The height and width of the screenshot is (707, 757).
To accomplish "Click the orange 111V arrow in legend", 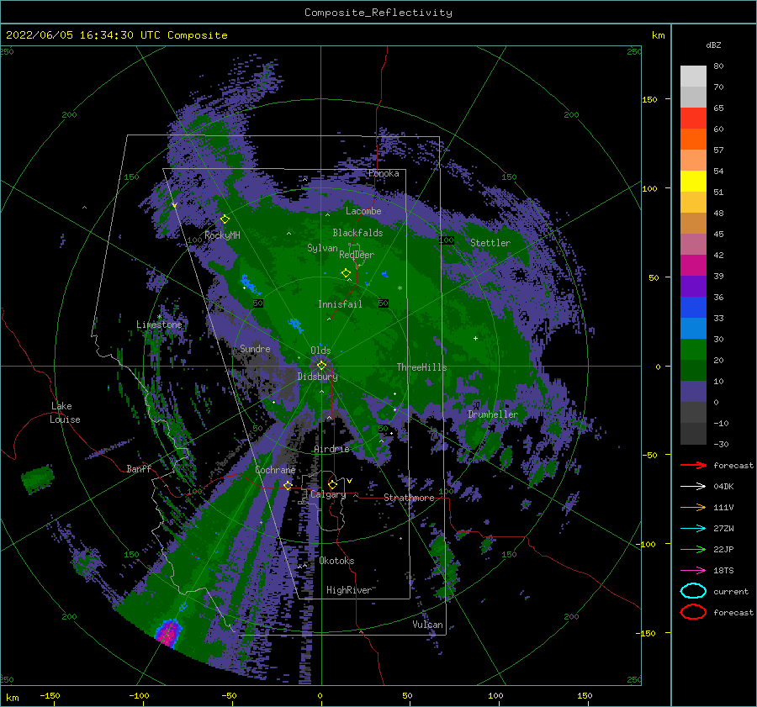I will [x=693, y=507].
